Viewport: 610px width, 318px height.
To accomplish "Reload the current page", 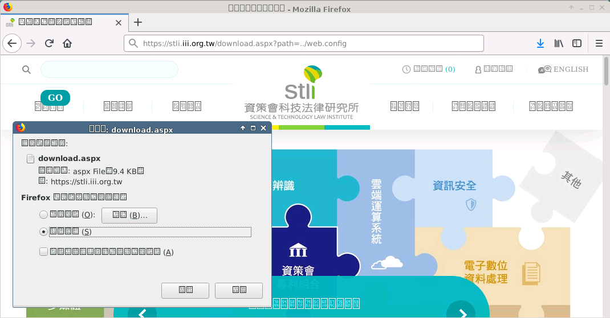I will point(49,43).
